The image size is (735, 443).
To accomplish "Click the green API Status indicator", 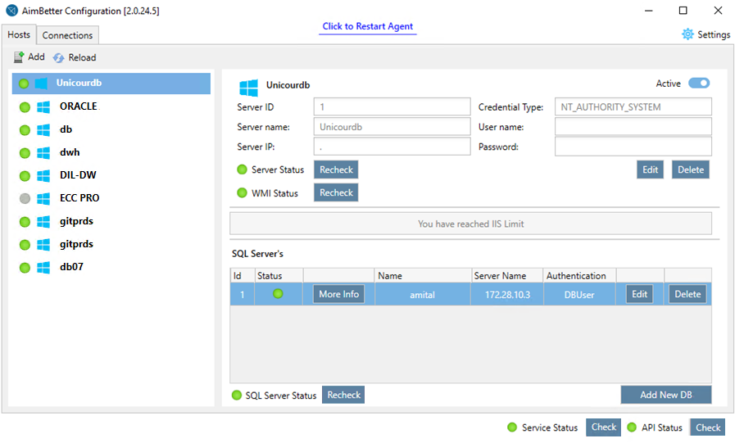I will point(632,427).
